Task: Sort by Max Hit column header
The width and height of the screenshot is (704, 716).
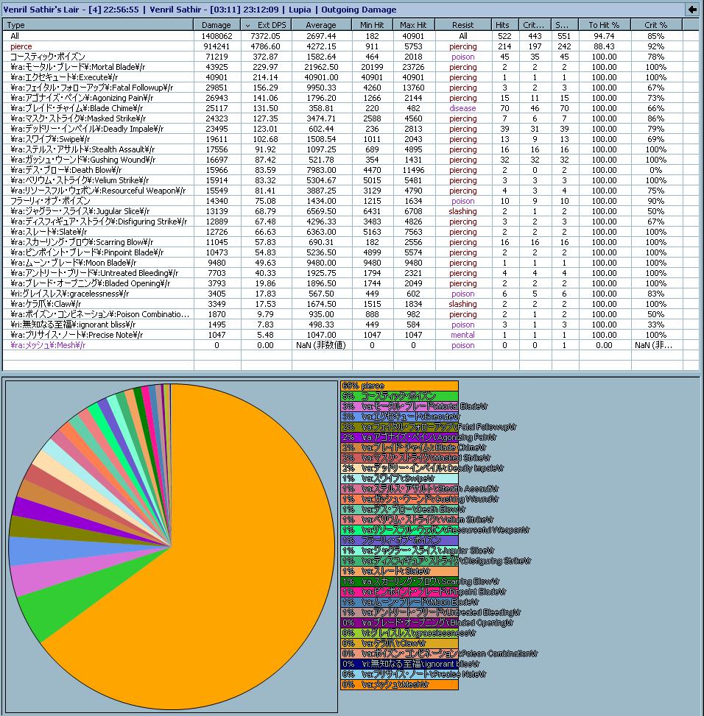Action: [x=413, y=25]
